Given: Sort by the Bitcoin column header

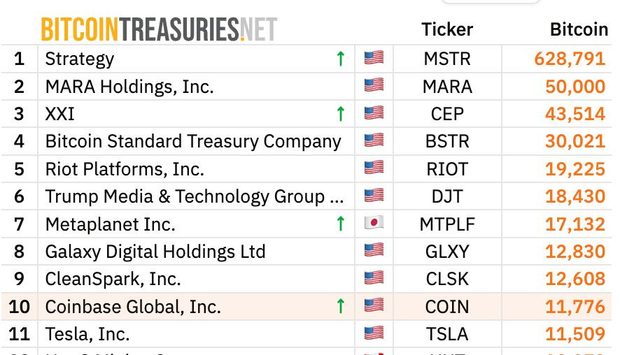Looking at the screenshot, I should (579, 29).
